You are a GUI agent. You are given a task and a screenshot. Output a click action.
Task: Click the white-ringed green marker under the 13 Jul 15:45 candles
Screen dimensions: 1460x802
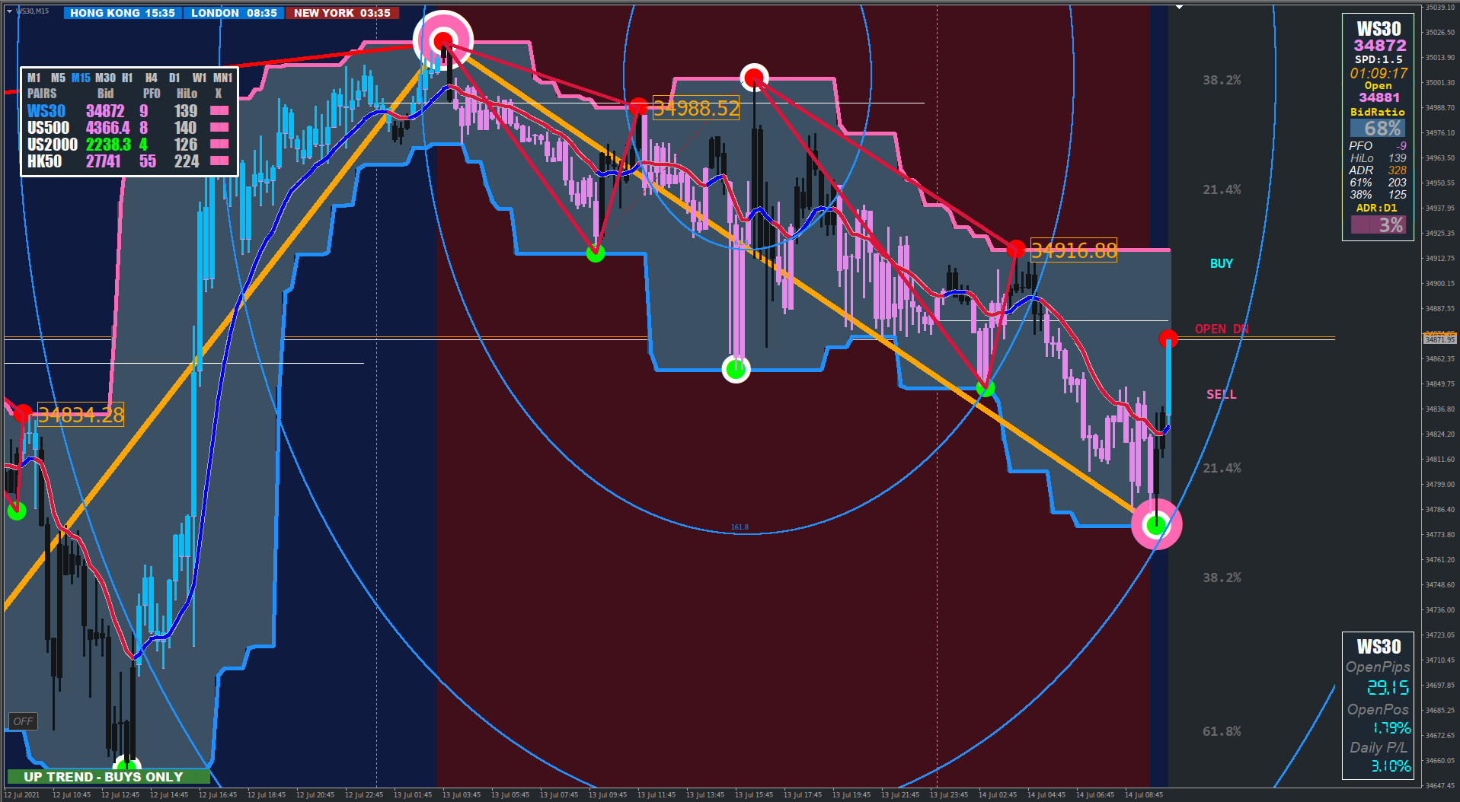736,370
